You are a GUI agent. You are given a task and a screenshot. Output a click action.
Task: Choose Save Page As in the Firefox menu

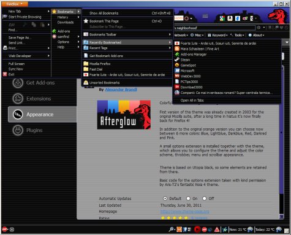26,37
